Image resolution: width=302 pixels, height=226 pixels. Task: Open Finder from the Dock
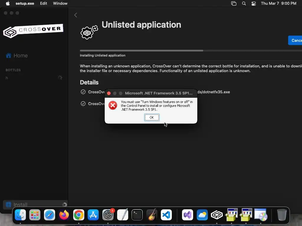pyautogui.click(x=20, y=215)
